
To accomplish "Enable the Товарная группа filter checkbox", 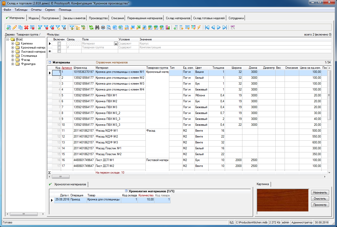I will 59,48.
